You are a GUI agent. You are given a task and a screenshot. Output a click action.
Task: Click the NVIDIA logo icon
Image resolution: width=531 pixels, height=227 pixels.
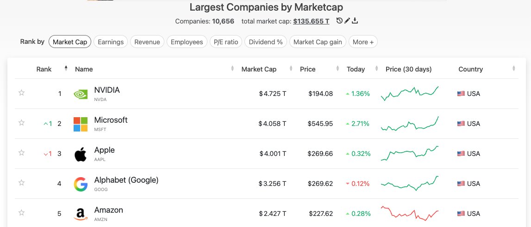click(x=81, y=94)
